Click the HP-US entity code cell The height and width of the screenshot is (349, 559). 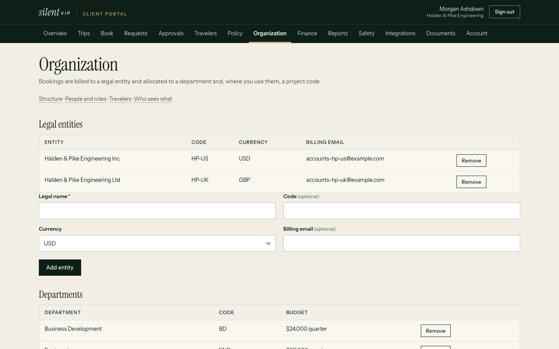click(200, 159)
